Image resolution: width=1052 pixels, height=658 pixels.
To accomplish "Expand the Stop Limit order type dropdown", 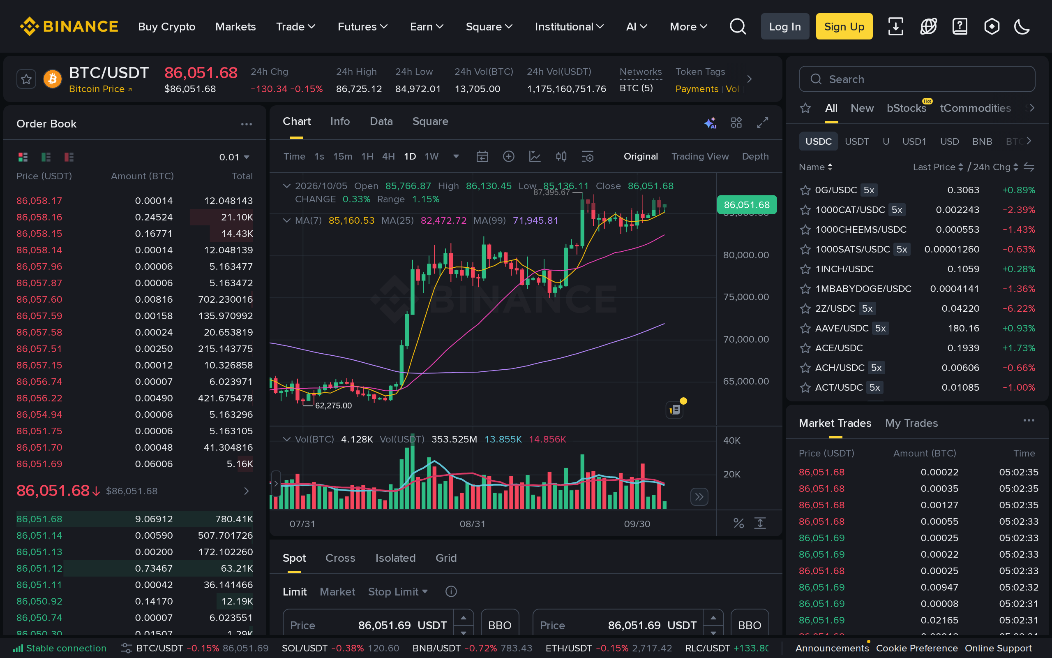I will coord(398,591).
